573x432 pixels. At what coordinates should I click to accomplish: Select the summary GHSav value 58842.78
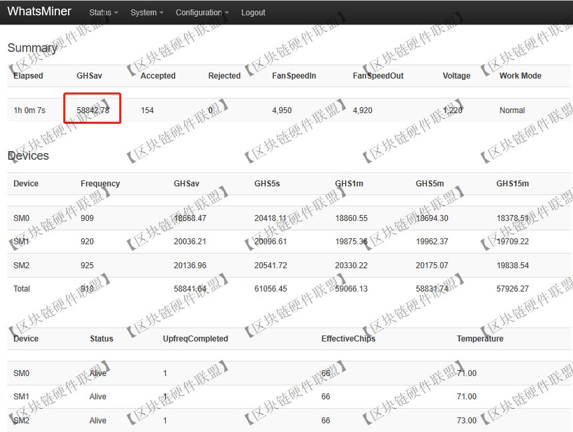point(93,110)
